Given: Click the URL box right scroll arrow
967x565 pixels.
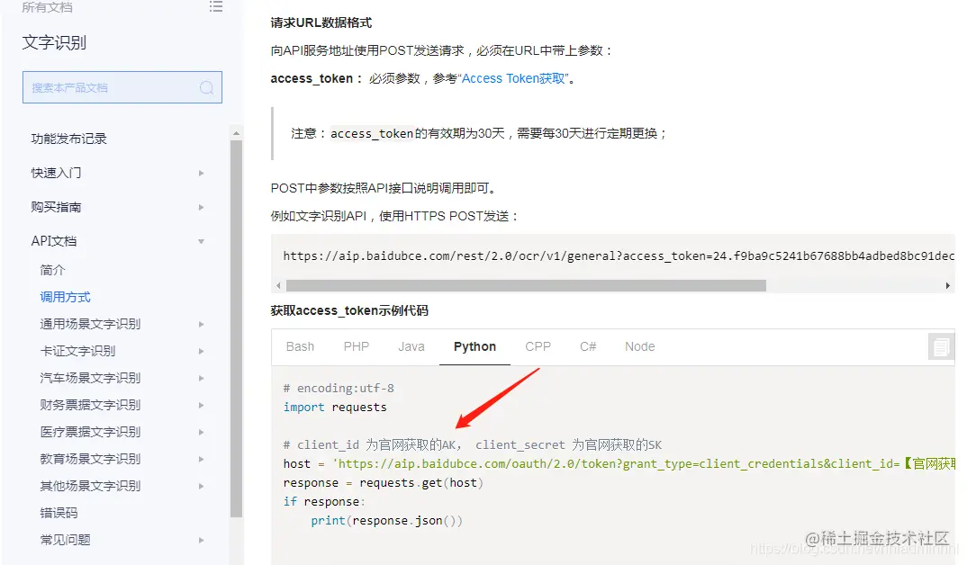Looking at the screenshot, I should click(x=948, y=285).
